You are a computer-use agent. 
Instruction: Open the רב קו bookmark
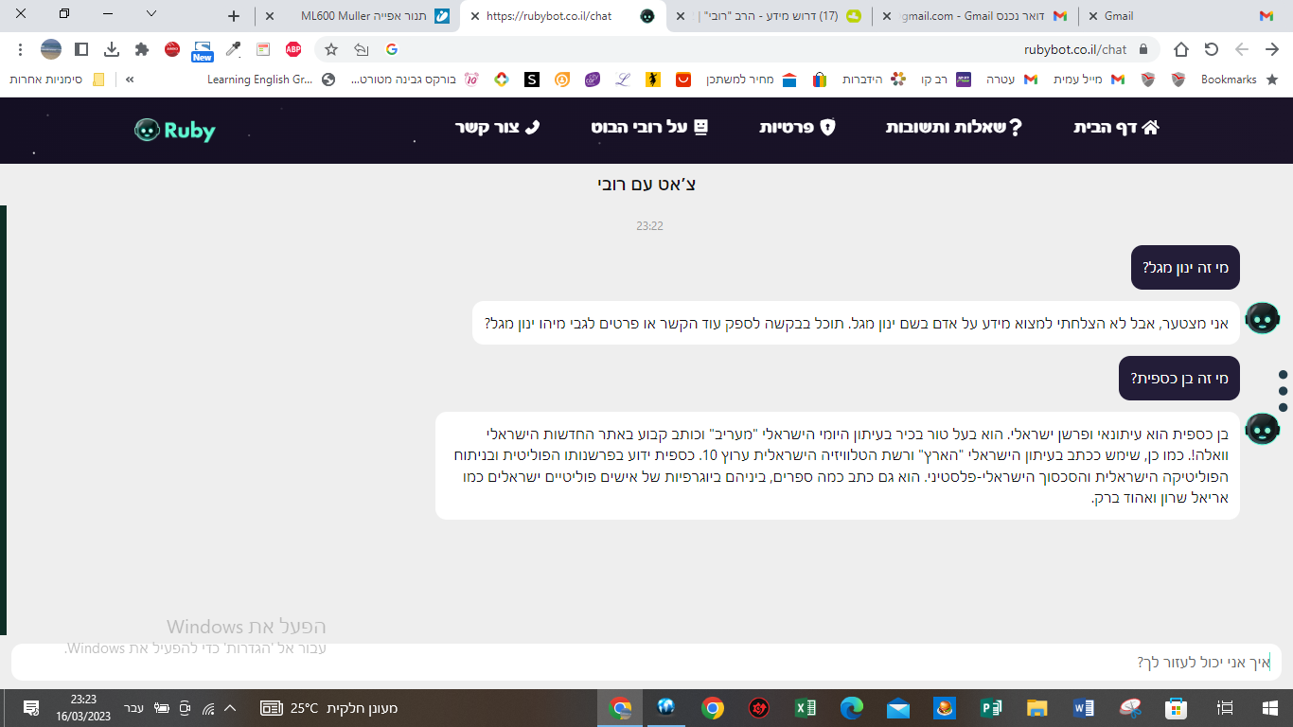click(x=946, y=80)
